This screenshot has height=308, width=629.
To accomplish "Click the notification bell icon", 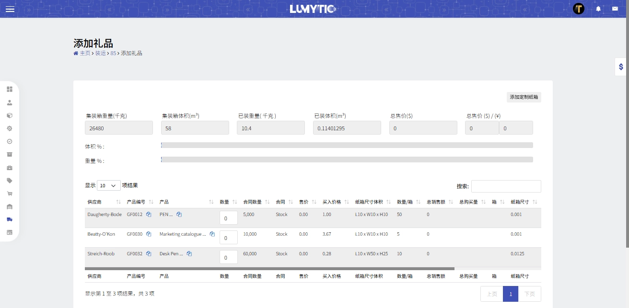I will (x=598, y=9).
